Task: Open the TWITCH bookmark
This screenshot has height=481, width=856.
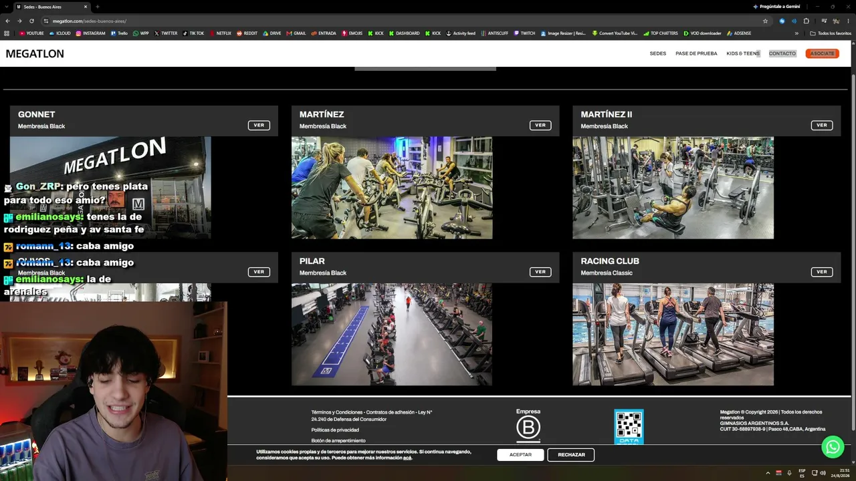Action: point(524,33)
